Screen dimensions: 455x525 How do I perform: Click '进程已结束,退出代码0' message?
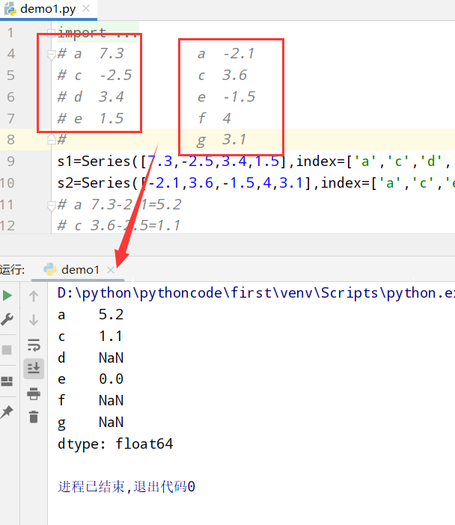(126, 487)
